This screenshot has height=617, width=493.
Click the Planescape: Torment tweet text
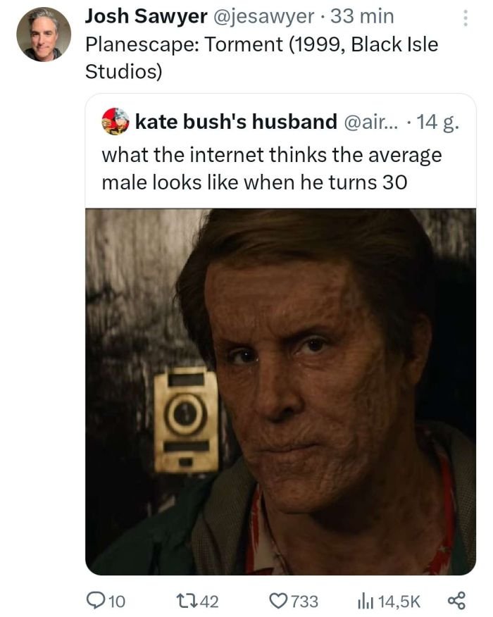(261, 56)
